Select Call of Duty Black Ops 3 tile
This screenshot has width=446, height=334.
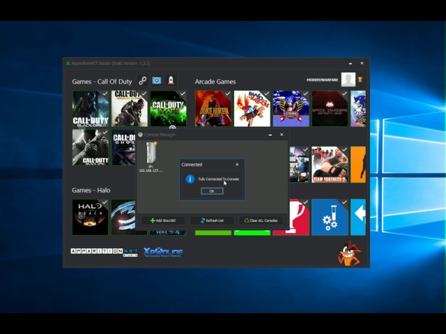90,109
